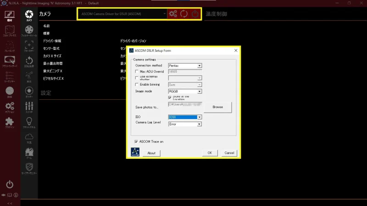Close the ASCOM DSLR Setup Form dialog
367x206 pixels.
[x=236, y=50]
